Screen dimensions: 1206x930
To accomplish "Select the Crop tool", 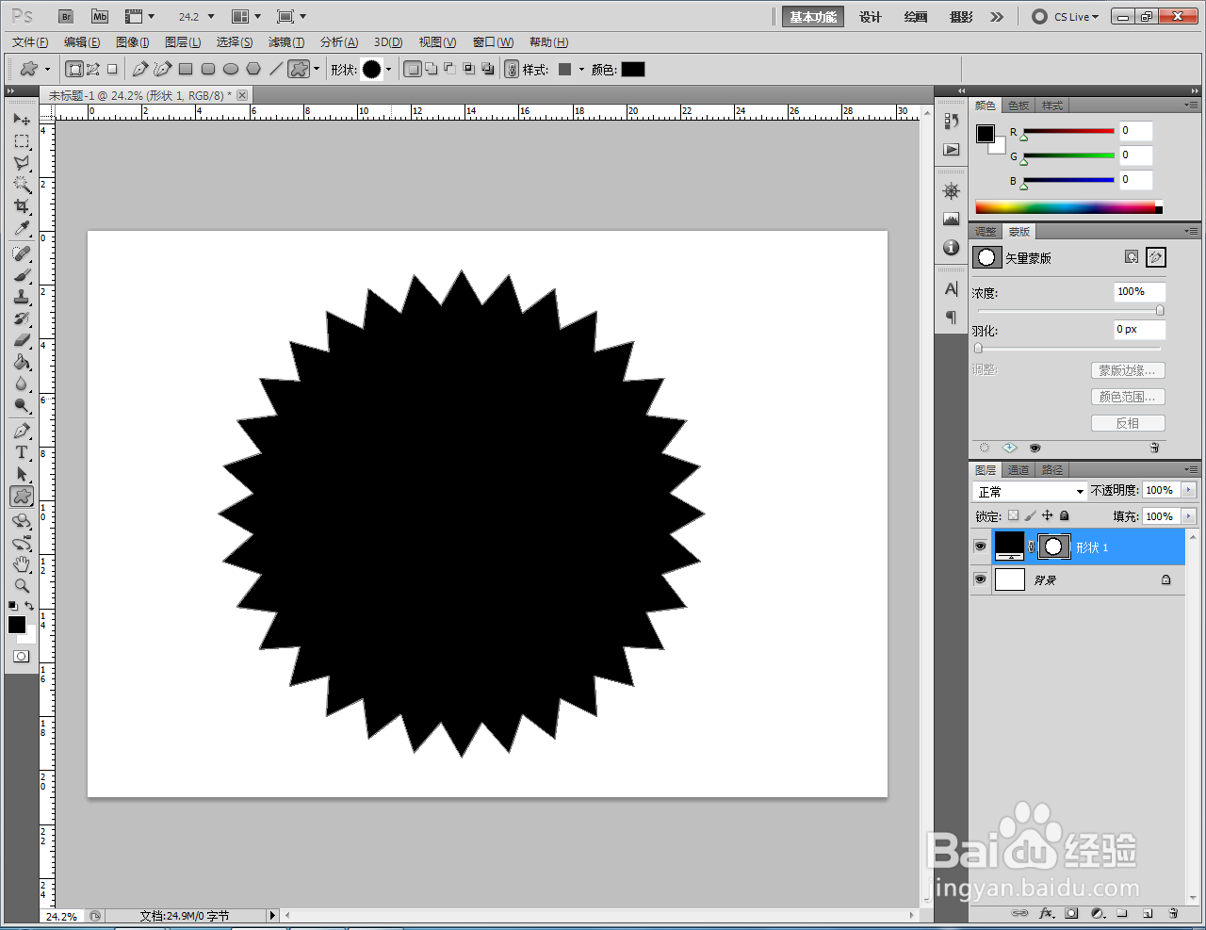I will coord(22,206).
